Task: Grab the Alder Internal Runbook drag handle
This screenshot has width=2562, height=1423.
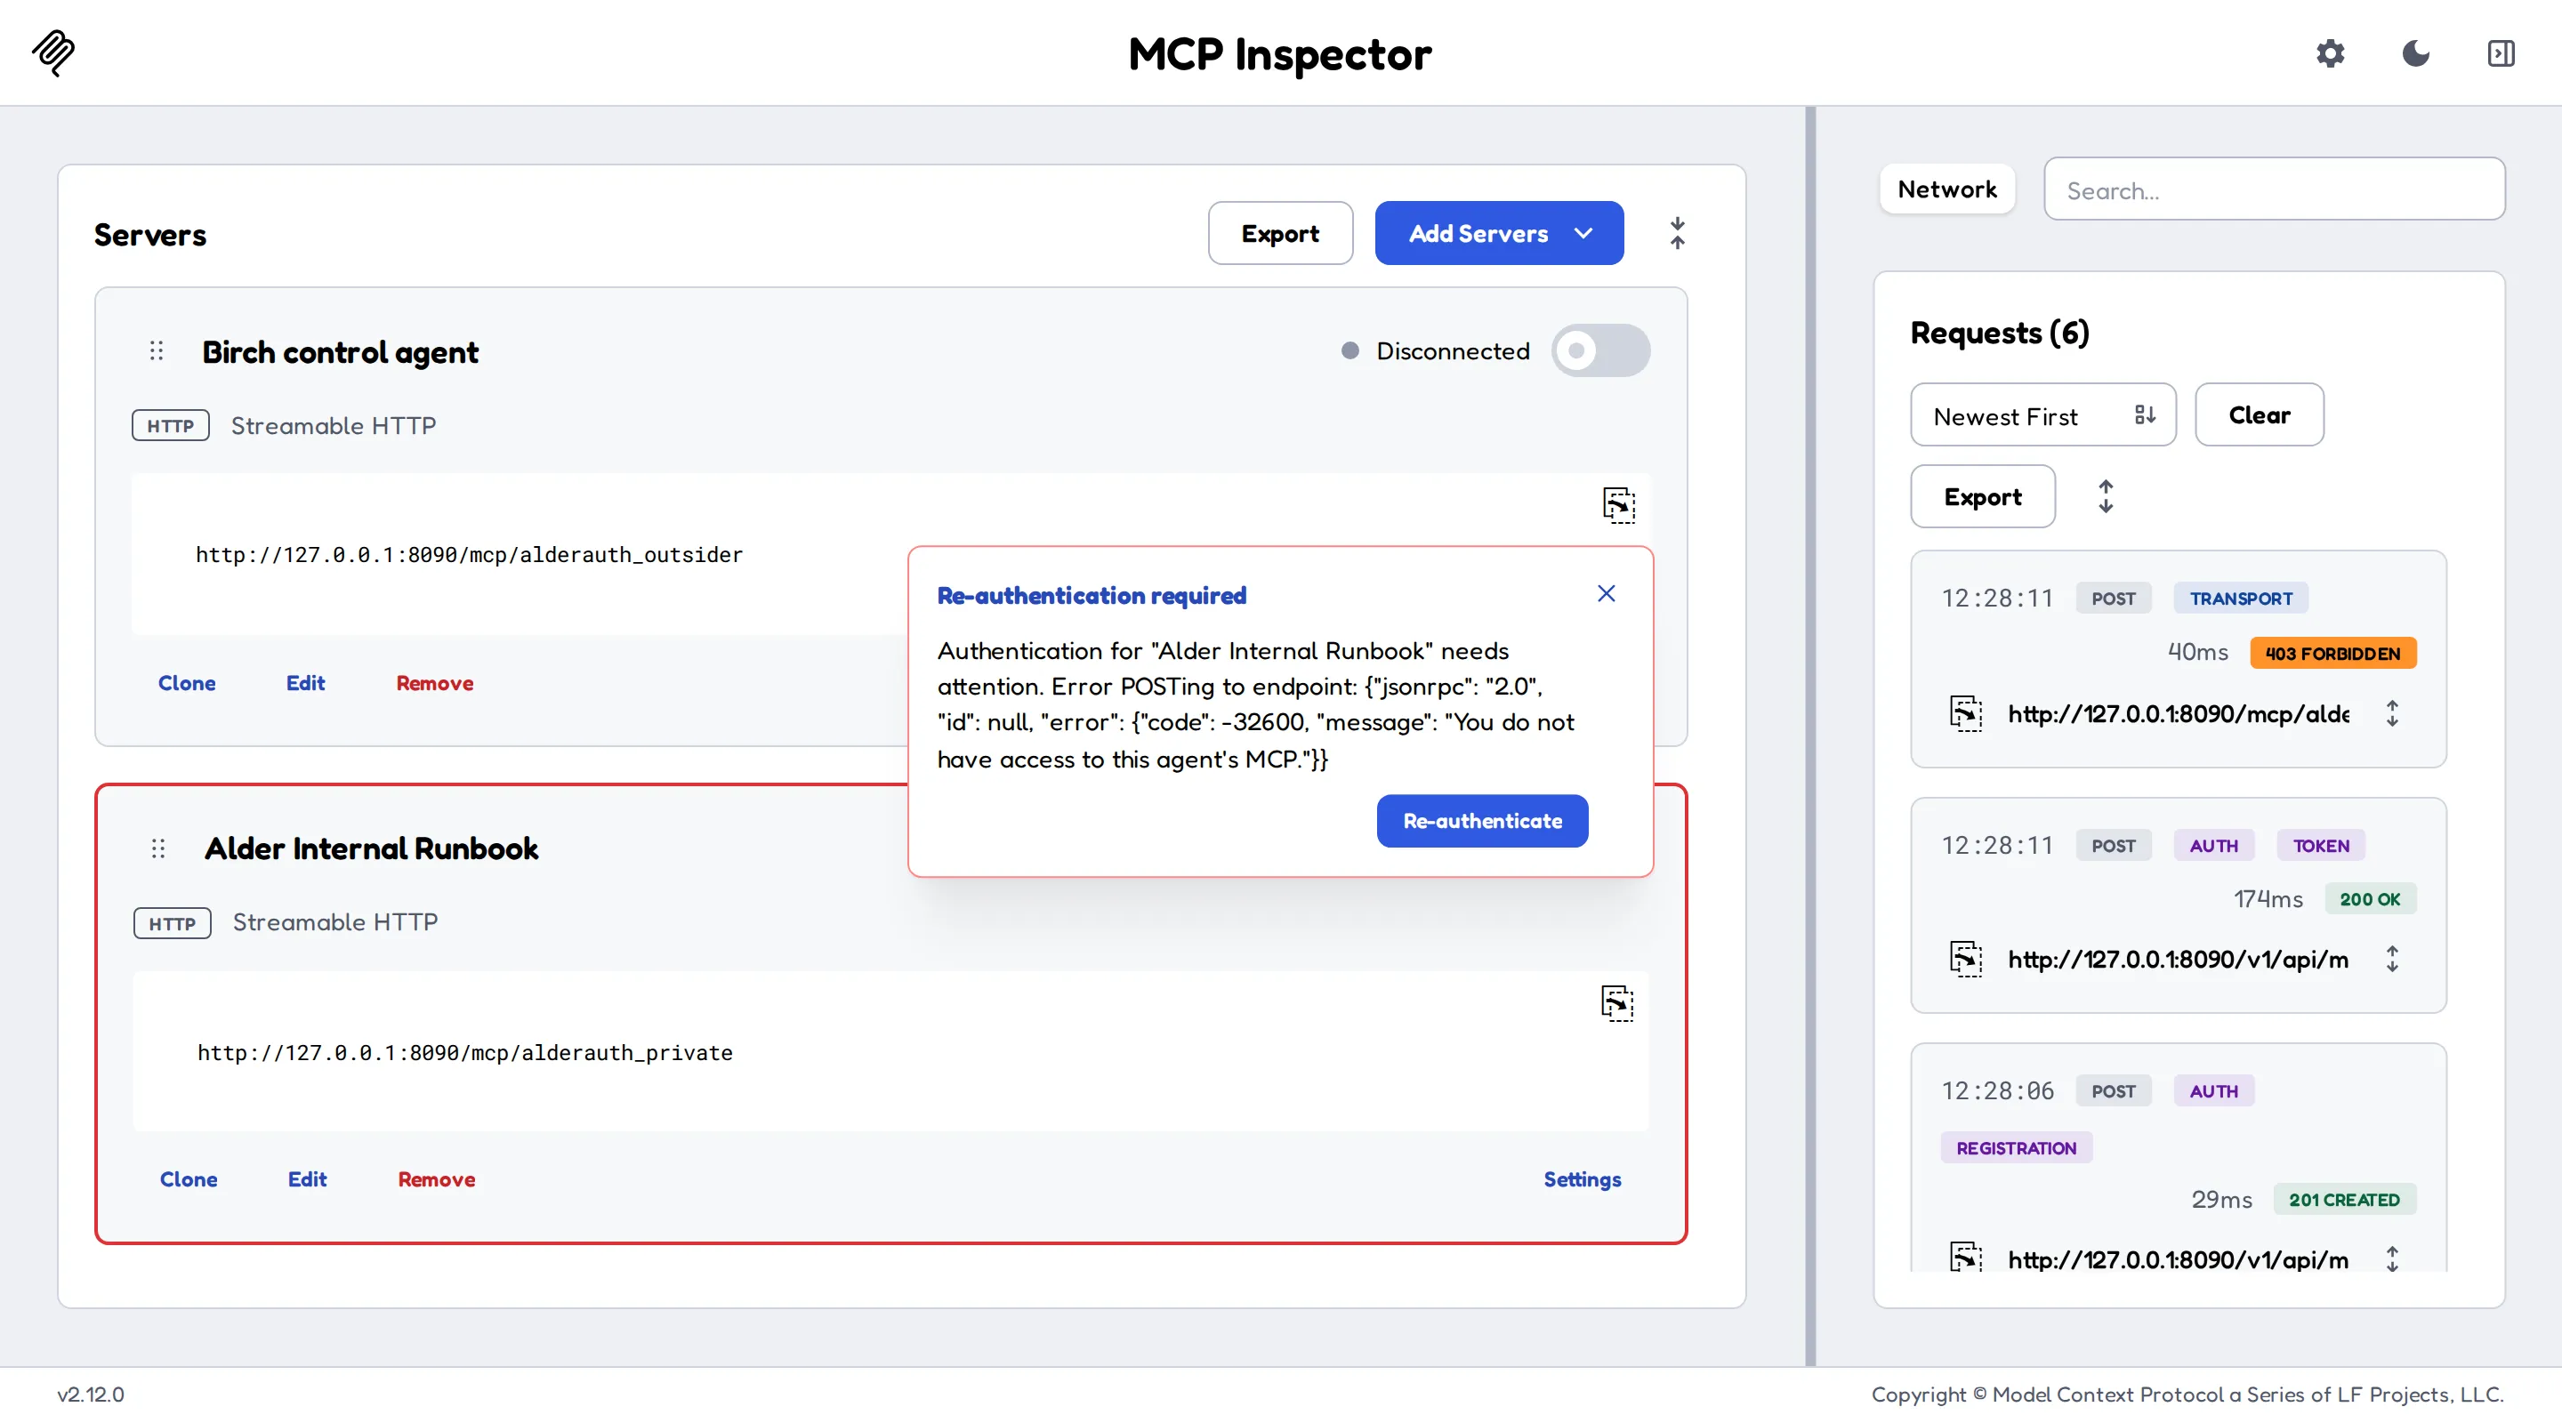Action: (158, 848)
